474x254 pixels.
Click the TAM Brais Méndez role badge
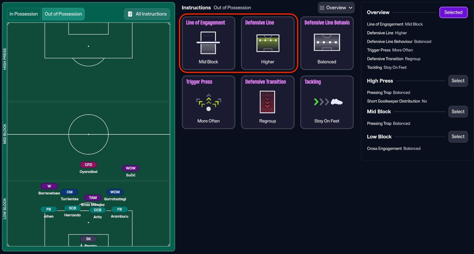coord(93,198)
